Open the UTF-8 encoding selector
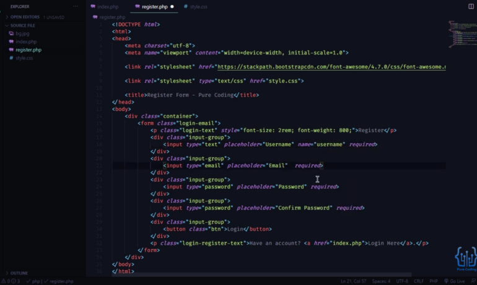Image resolution: width=477 pixels, height=285 pixels. pyautogui.click(x=402, y=281)
